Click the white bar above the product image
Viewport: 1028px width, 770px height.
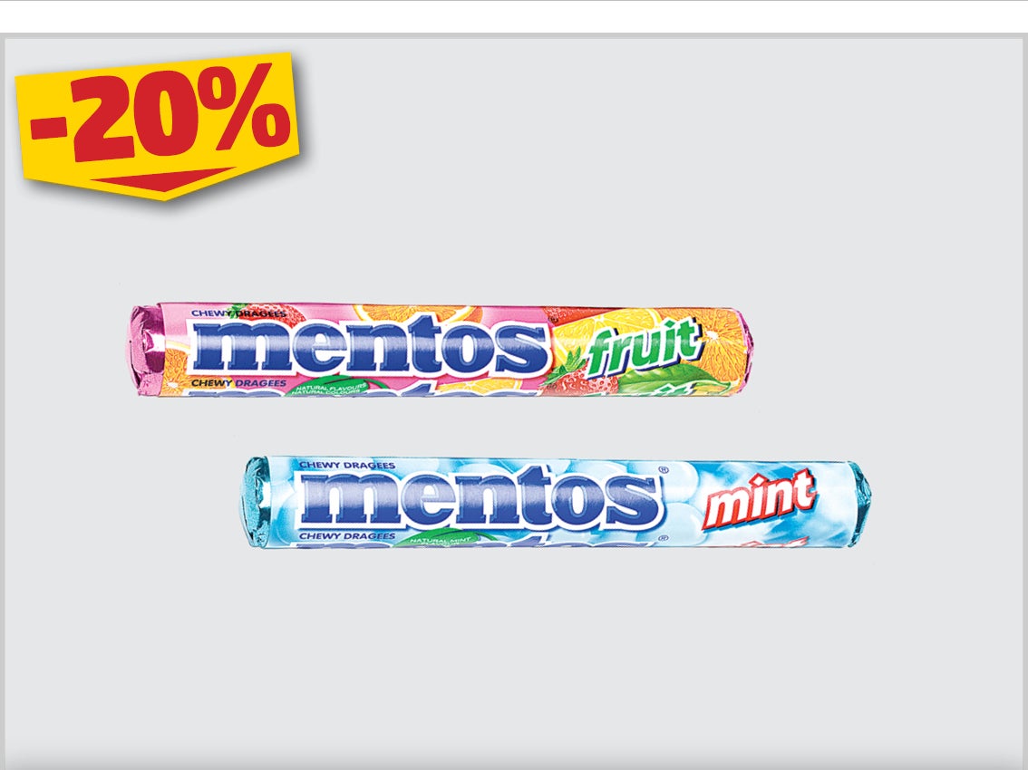[x=514, y=16]
